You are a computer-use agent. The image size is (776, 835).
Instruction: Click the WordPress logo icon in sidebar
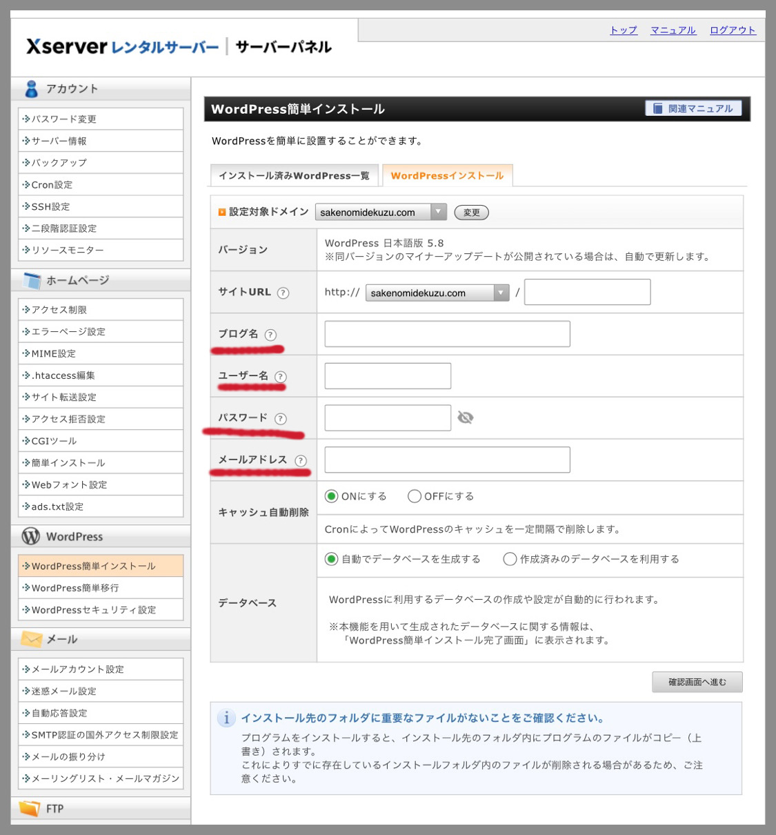(x=31, y=536)
